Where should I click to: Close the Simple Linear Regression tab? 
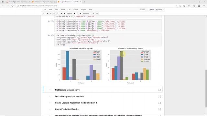[55, 2]
